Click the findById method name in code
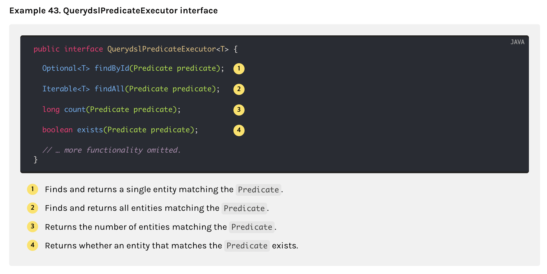The height and width of the screenshot is (274, 547). coord(112,68)
